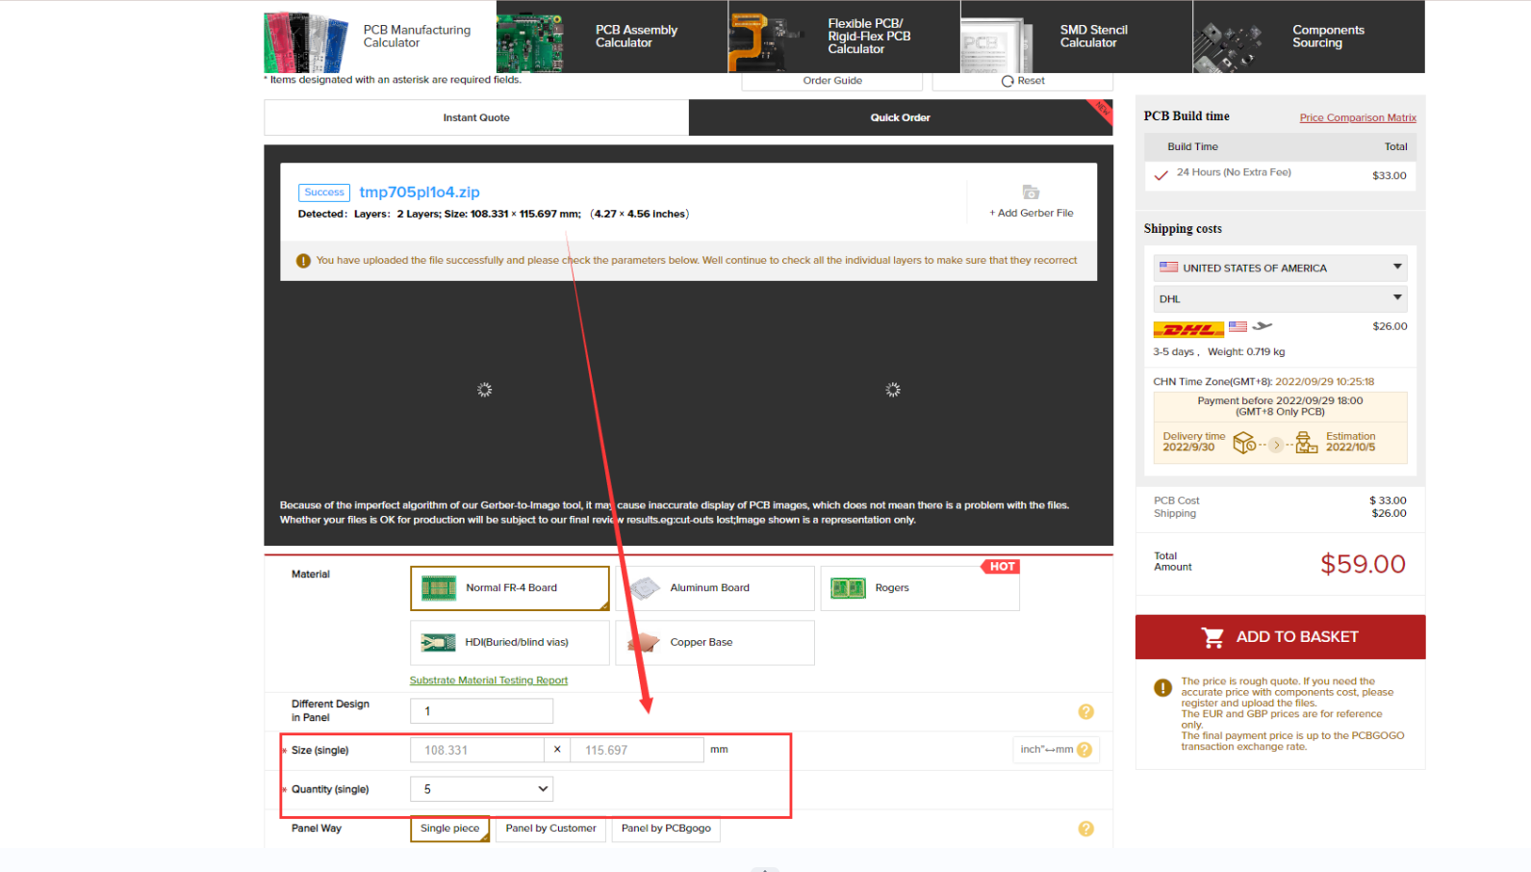
Task: Click the Panel Way help icon
Action: click(x=1086, y=829)
